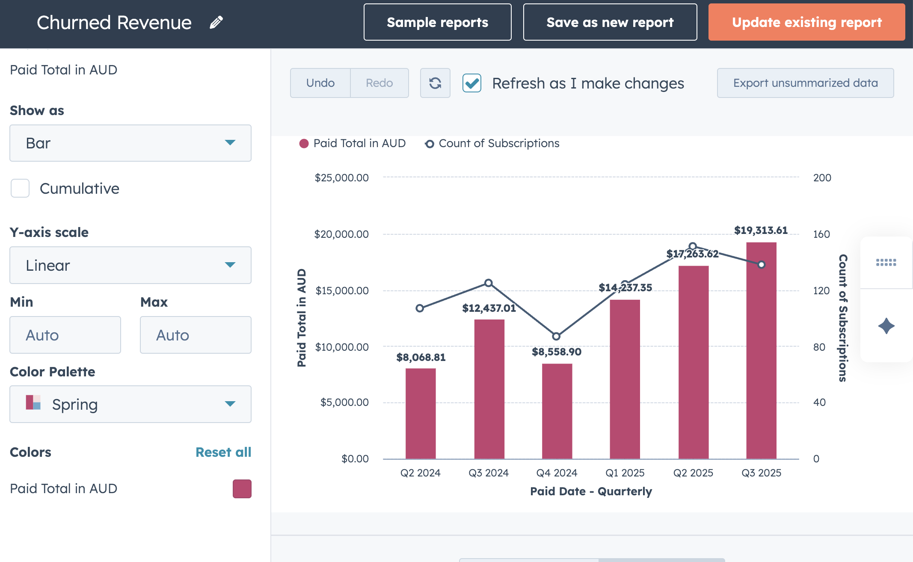Viewport: 913px width, 562px height.
Task: Click the Reset all colors link
Action: point(223,452)
